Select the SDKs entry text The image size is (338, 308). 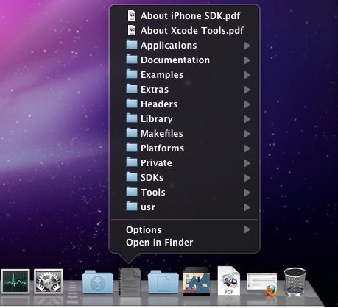click(x=152, y=178)
